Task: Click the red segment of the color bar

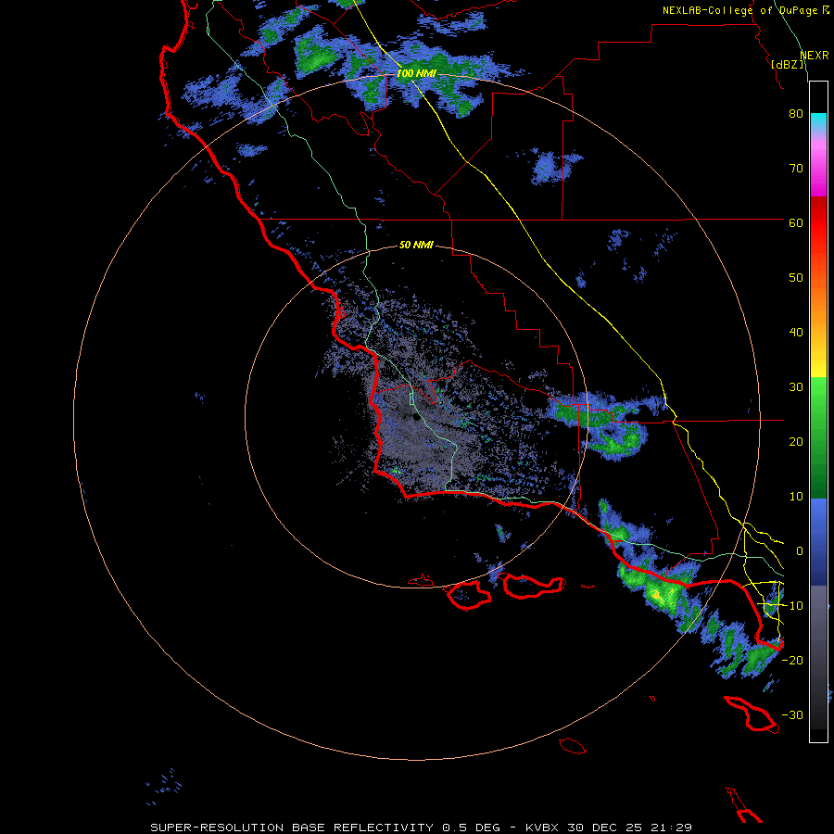Action: (x=818, y=218)
